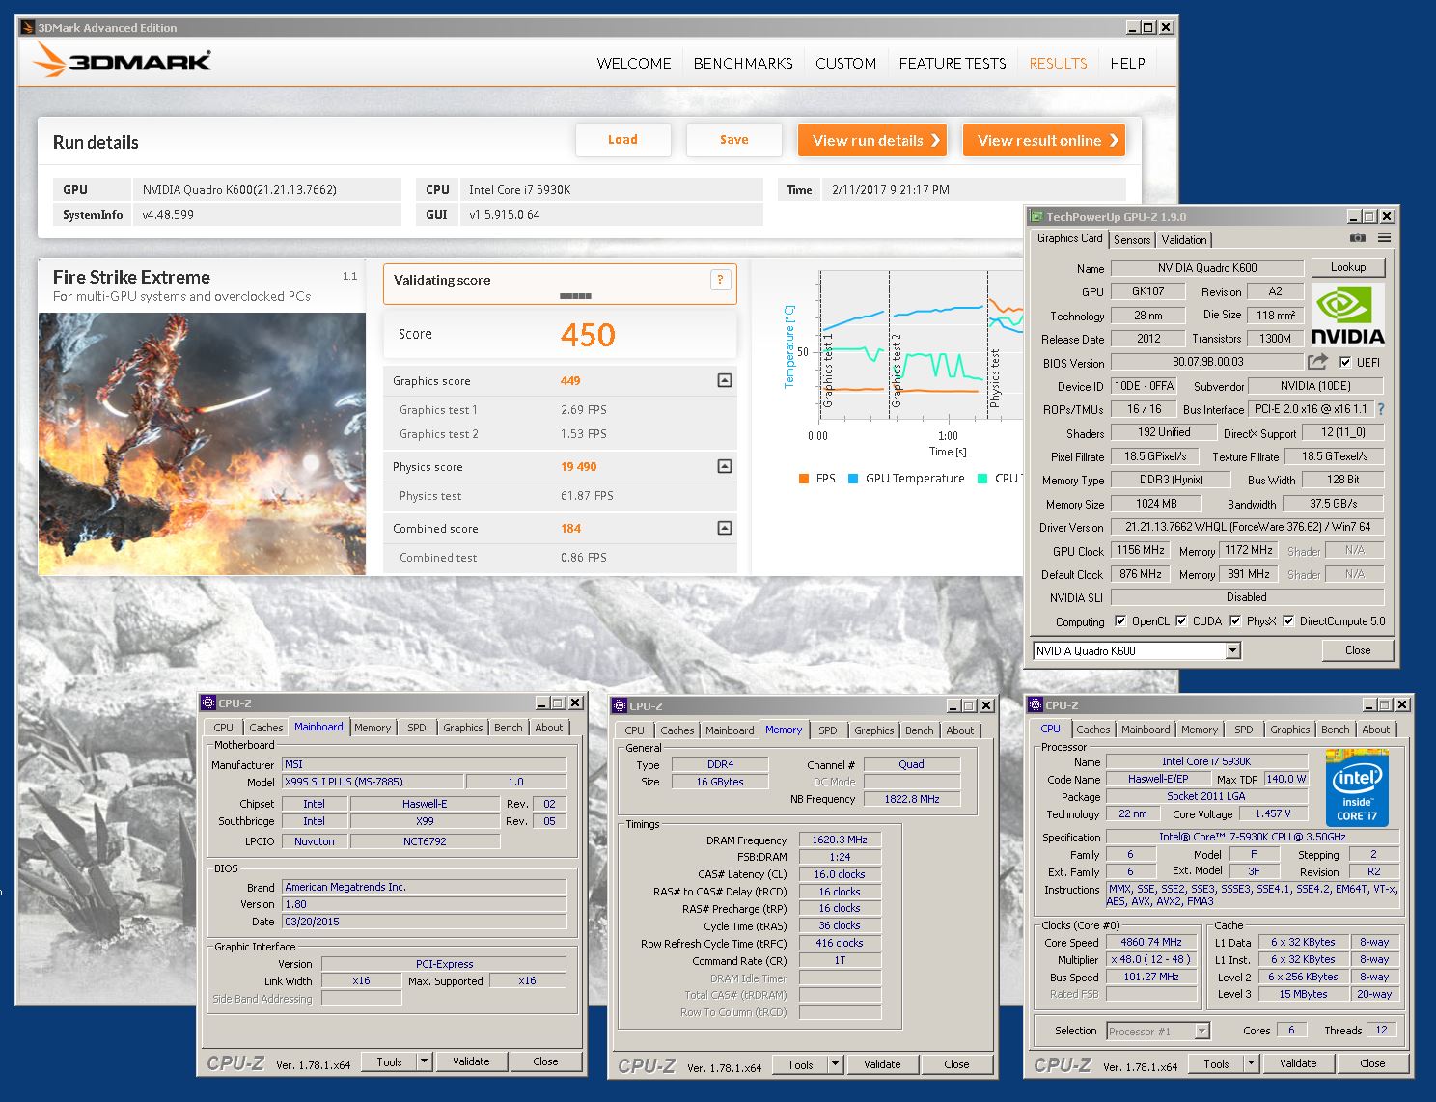
Task: Open the BENCHMARKS menu in 3DMark
Action: tap(743, 63)
